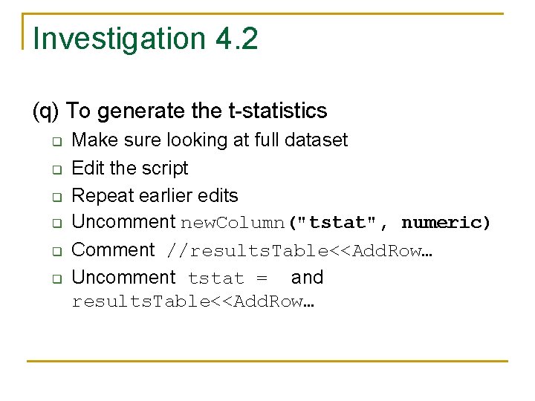Click the bullet beside the new.Column line
Screen dimensions: 535x401
(55, 224)
